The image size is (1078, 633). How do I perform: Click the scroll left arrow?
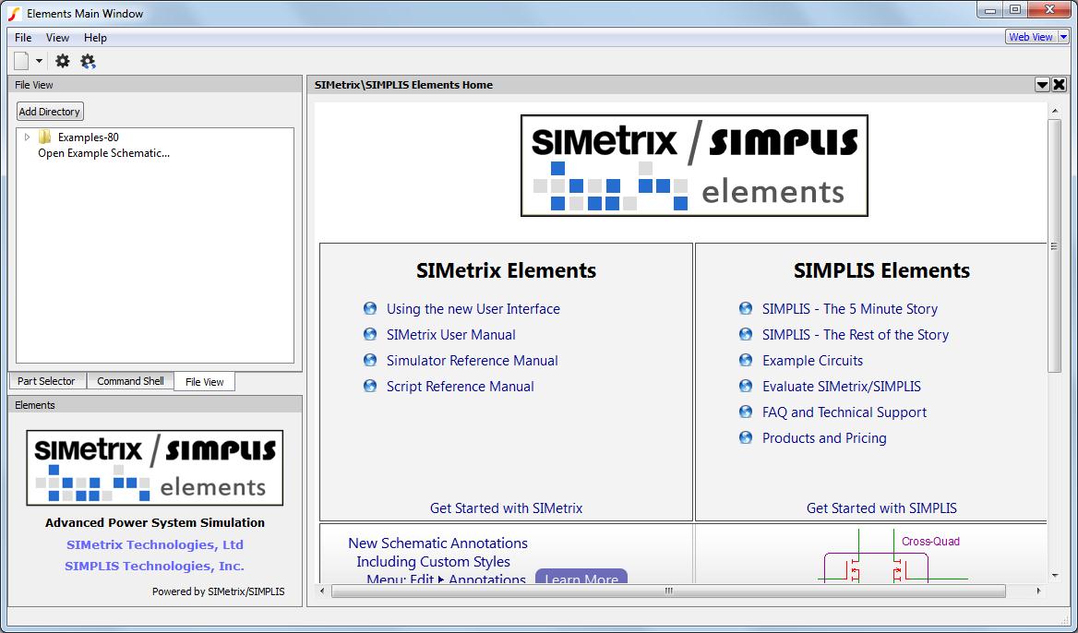point(322,591)
